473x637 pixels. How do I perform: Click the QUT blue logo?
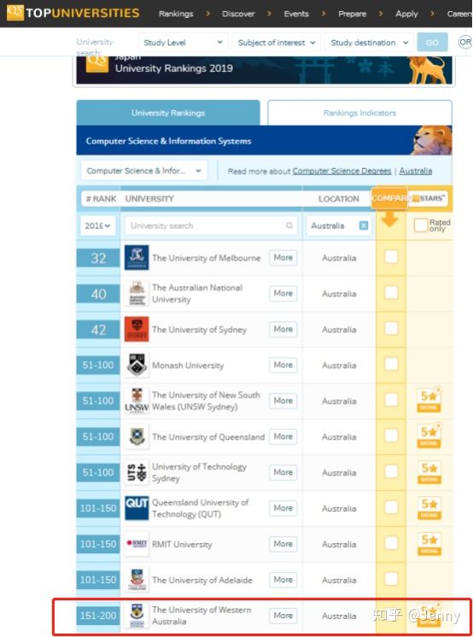(x=137, y=508)
